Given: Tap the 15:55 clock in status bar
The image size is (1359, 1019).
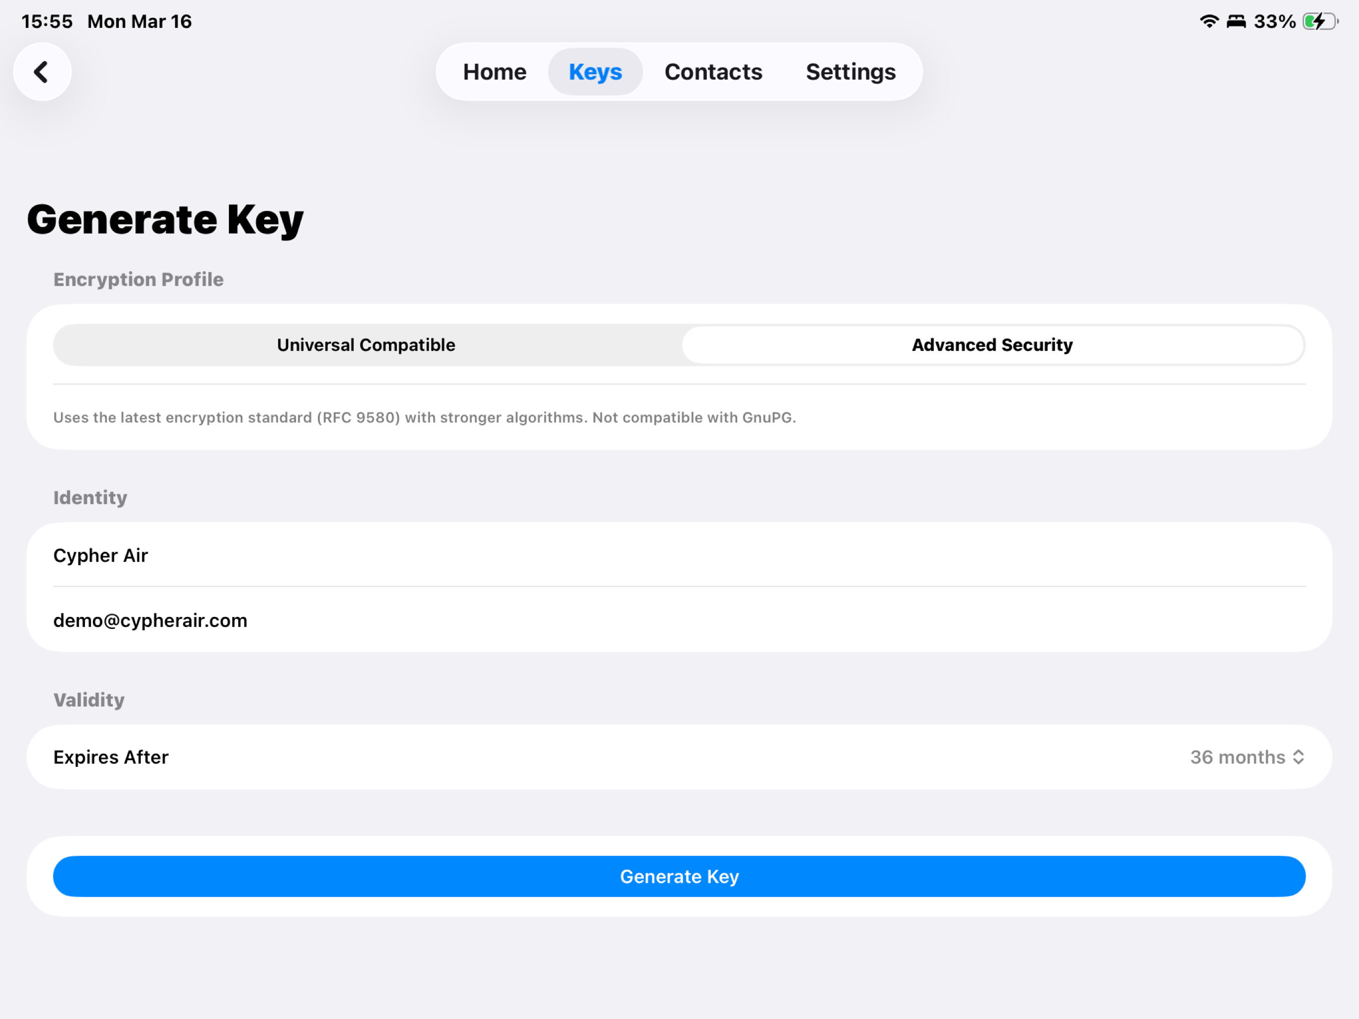Looking at the screenshot, I should (x=47, y=21).
